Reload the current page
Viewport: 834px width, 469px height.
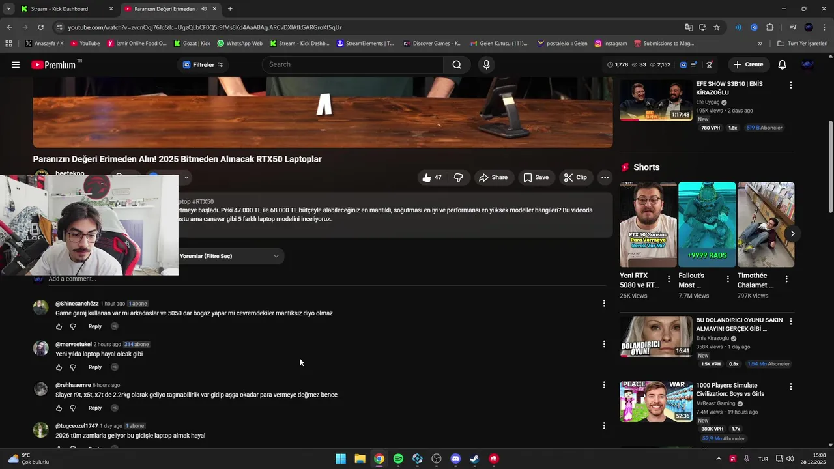(40, 27)
